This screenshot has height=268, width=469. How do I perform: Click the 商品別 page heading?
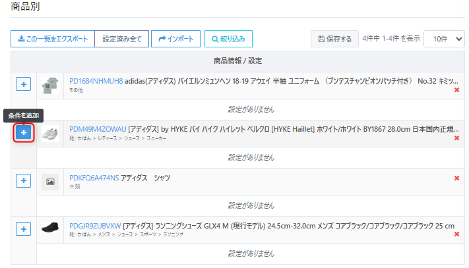26,6
